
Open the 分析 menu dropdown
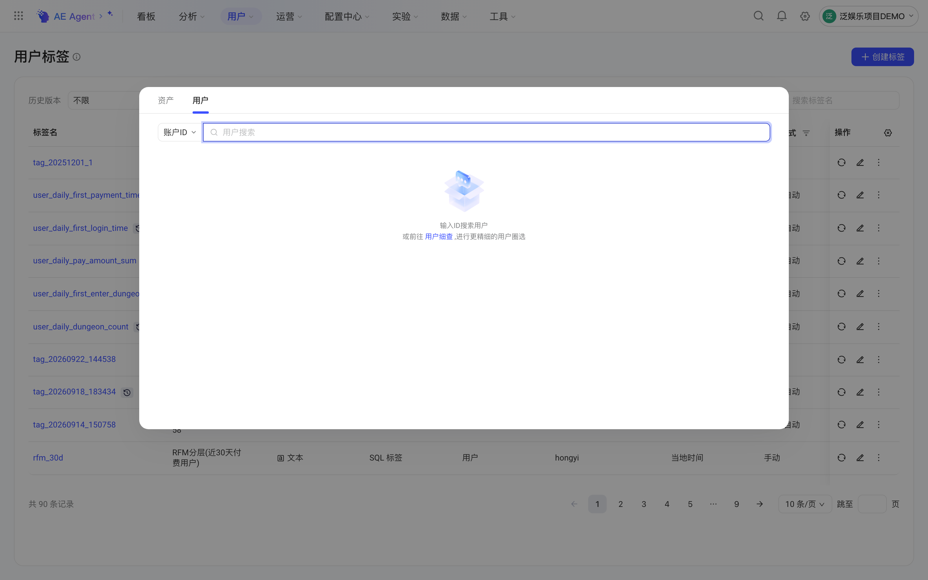191,17
